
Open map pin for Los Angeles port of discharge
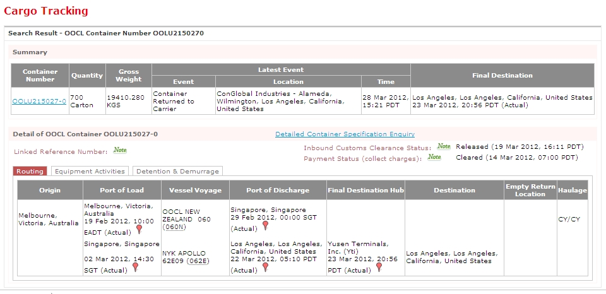tap(266, 268)
